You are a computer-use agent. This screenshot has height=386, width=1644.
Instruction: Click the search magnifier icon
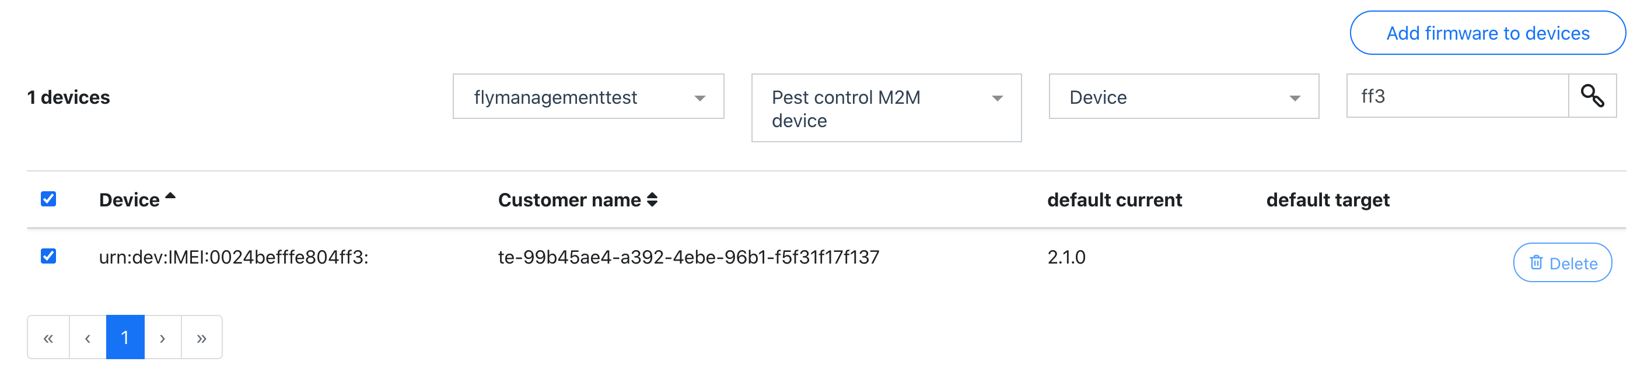click(1591, 96)
